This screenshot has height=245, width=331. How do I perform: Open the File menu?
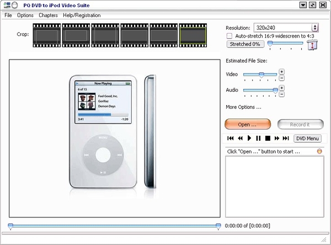[x=8, y=15]
